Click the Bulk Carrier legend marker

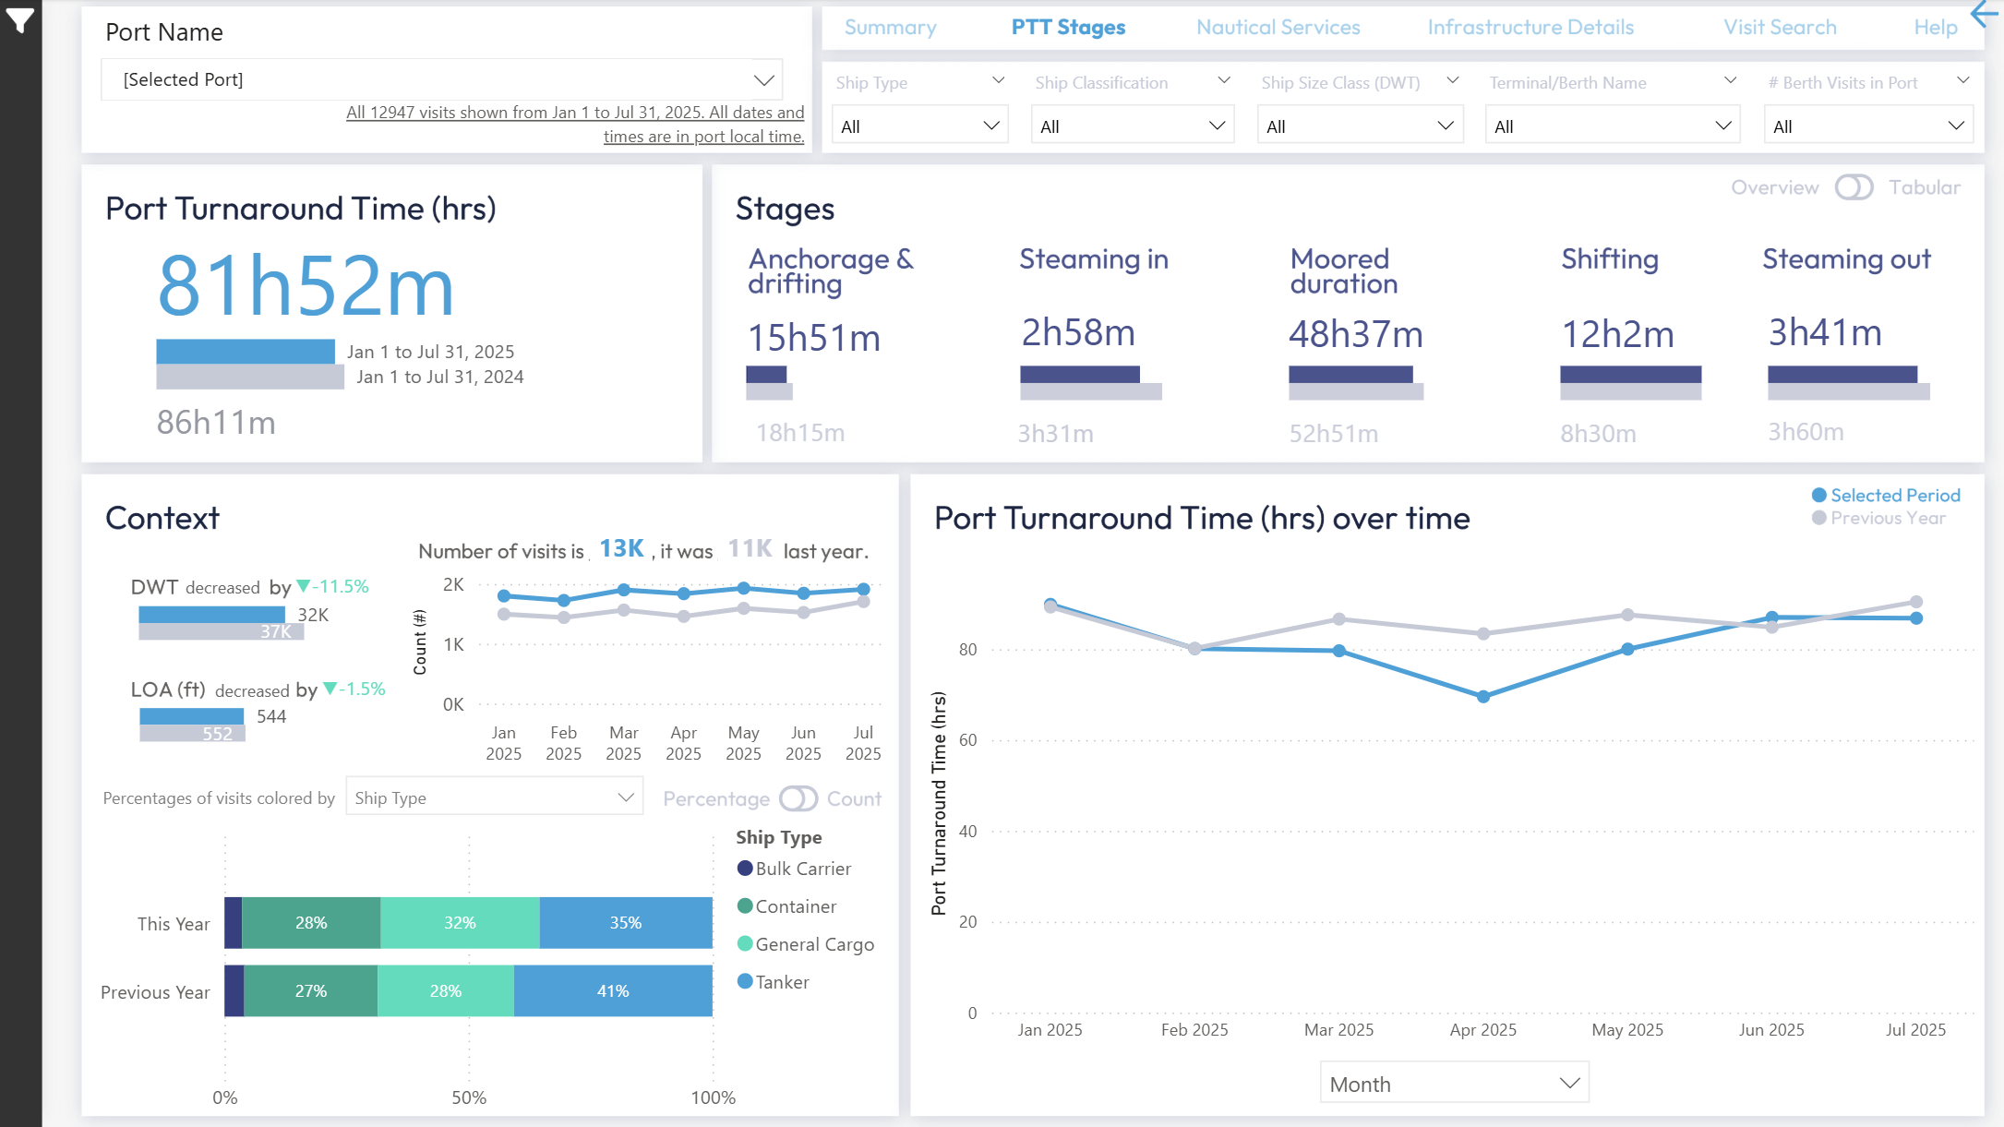coord(745,869)
